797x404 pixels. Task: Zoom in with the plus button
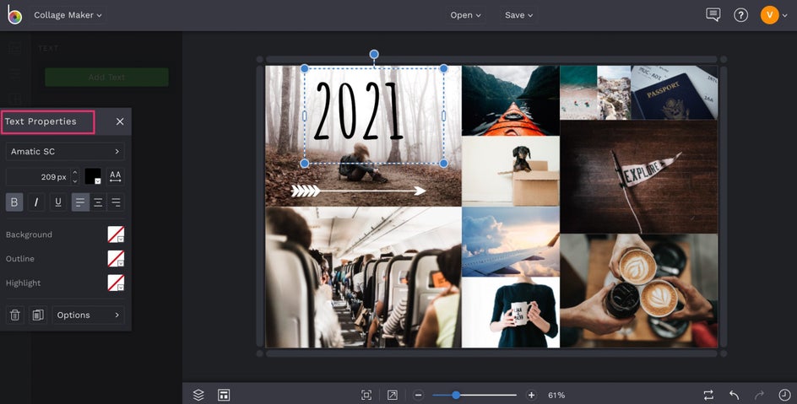531,395
